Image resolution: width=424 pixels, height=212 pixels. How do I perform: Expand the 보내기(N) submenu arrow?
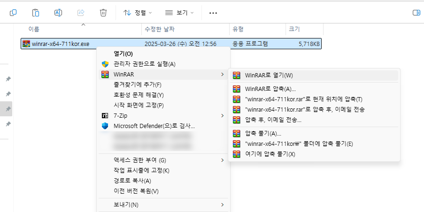point(222,204)
